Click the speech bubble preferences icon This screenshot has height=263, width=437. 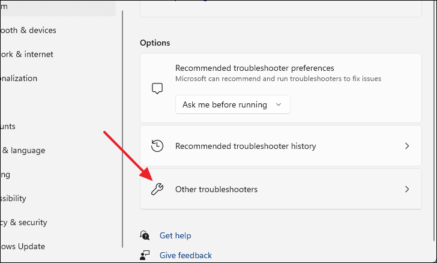coord(157,88)
